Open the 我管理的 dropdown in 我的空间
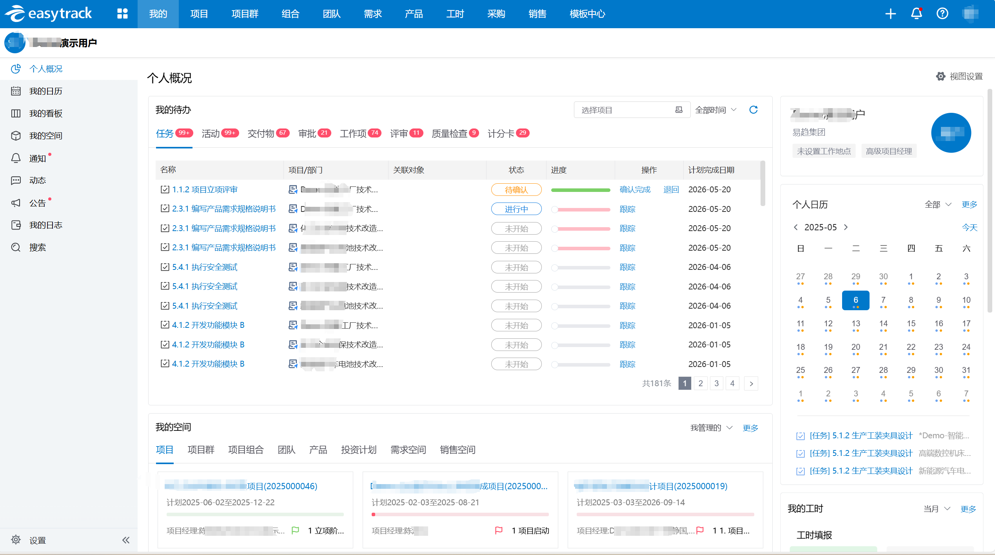Image resolution: width=995 pixels, height=555 pixels. [711, 428]
